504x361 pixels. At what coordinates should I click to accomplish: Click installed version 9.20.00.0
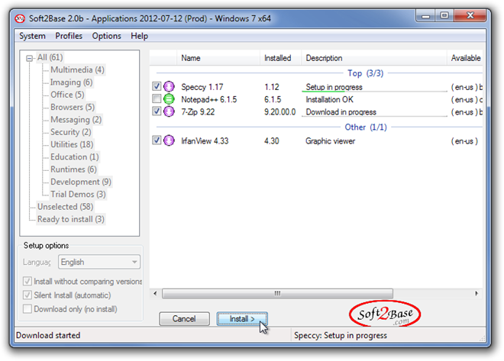tap(280, 111)
